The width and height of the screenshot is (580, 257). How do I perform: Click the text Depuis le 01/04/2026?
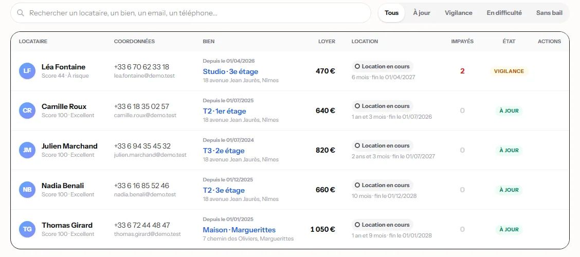coord(229,61)
